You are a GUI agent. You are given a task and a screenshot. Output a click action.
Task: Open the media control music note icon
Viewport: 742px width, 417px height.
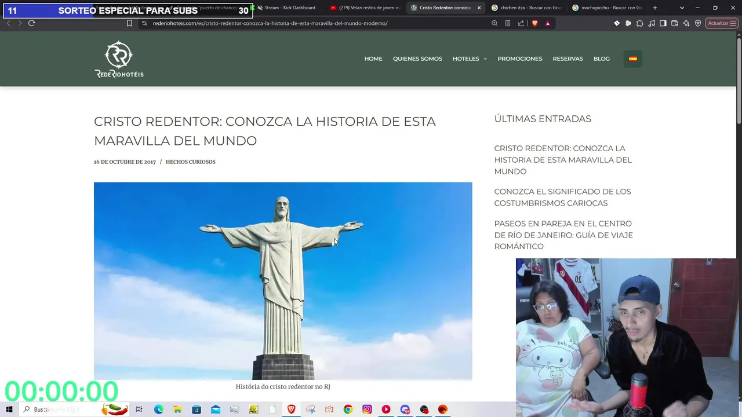click(x=652, y=23)
